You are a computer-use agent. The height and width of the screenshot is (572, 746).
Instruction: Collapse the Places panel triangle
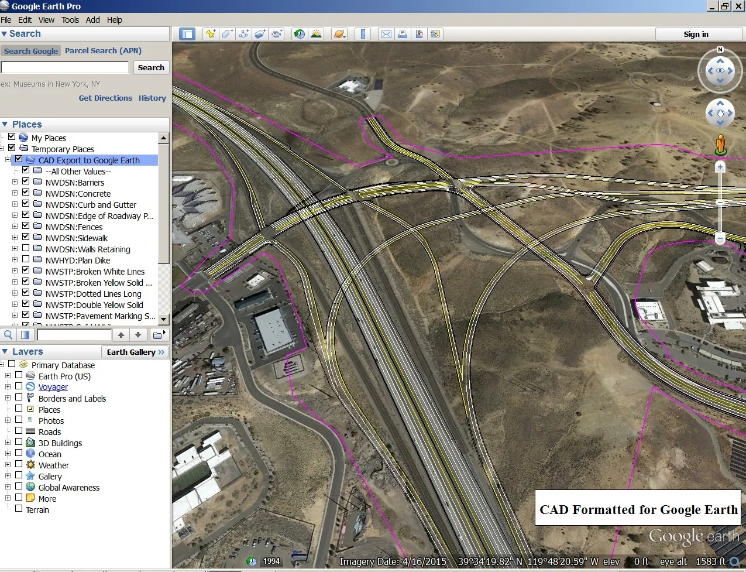pos(5,124)
